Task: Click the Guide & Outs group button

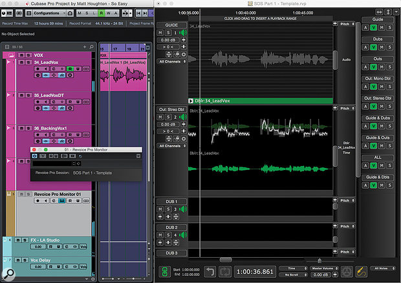Action: (378, 138)
